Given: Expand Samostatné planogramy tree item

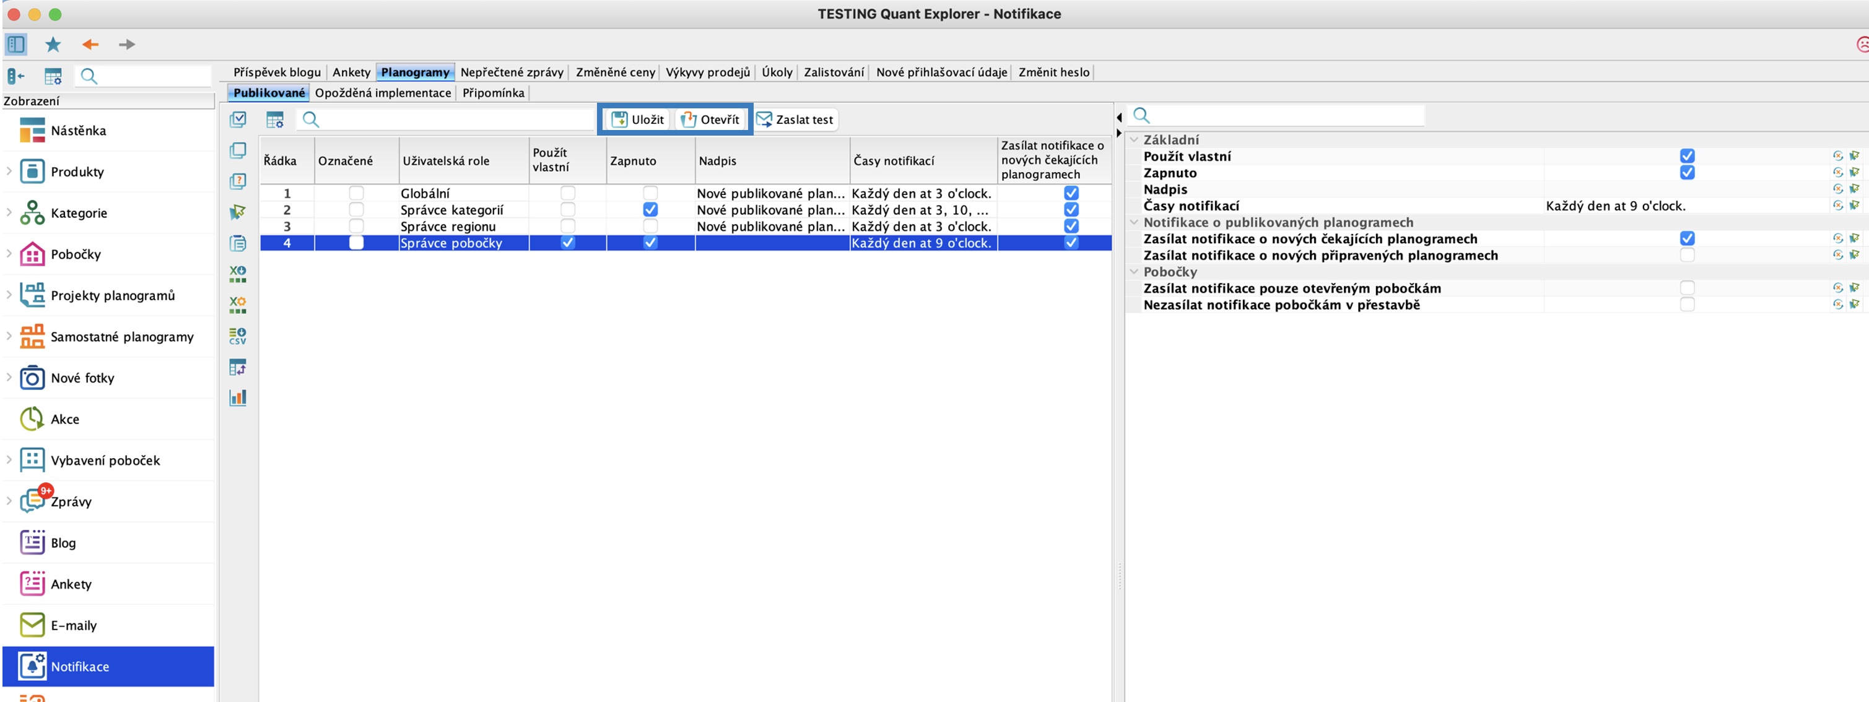Looking at the screenshot, I should click(9, 336).
